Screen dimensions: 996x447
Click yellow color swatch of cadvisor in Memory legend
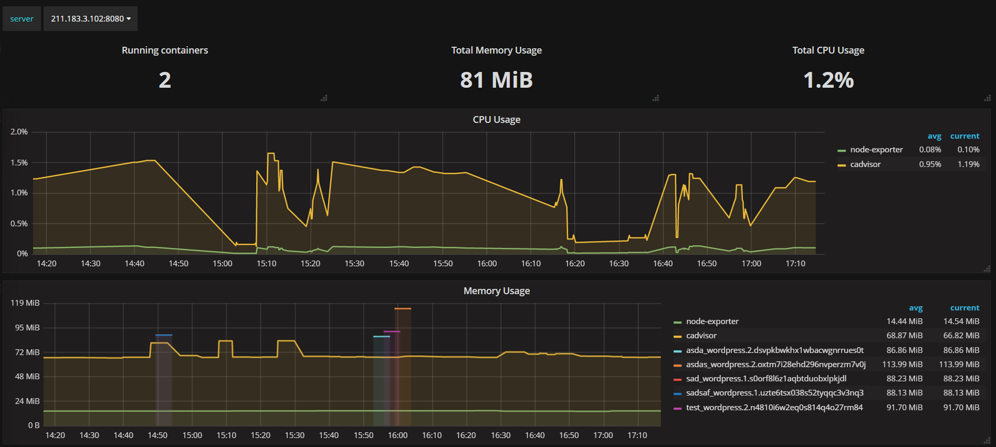677,337
